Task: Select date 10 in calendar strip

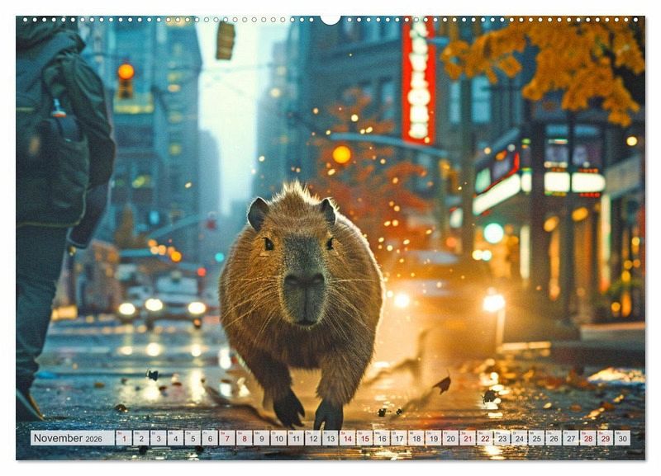Action: click(x=278, y=438)
